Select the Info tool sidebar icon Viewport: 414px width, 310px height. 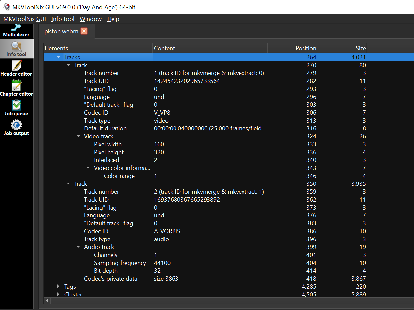[16, 48]
